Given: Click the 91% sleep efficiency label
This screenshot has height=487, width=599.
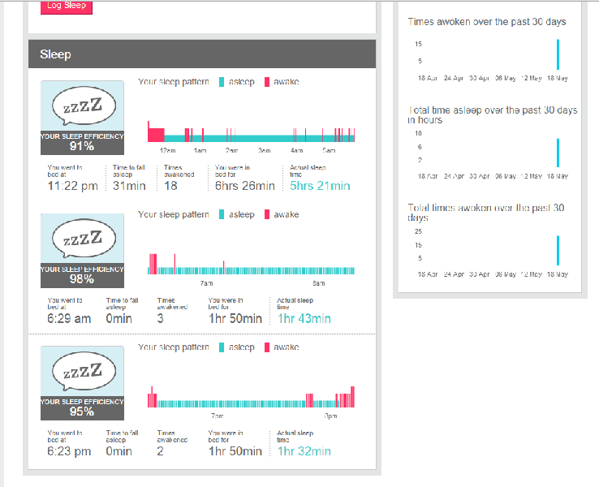Looking at the screenshot, I should point(82,146).
